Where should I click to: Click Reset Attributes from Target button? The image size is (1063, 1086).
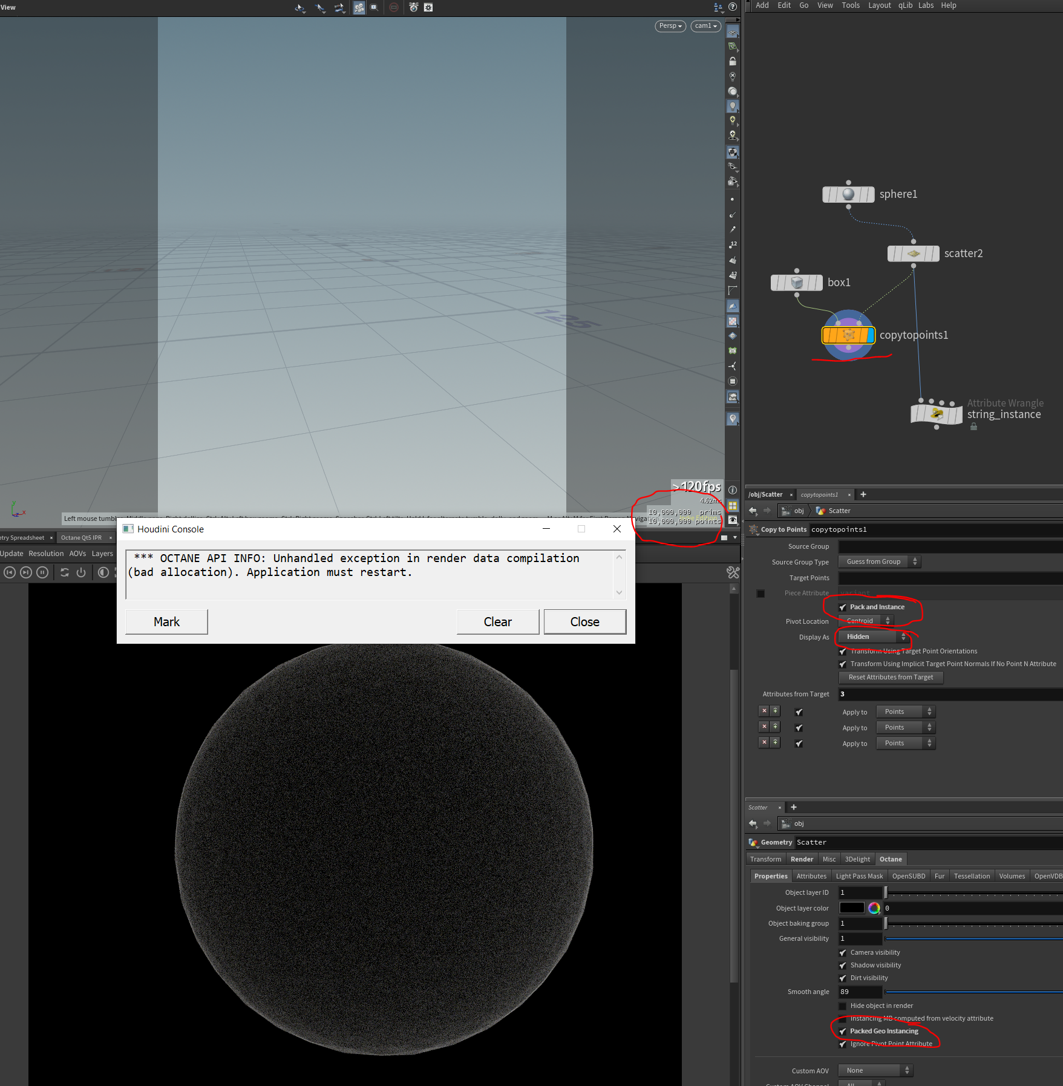click(891, 677)
